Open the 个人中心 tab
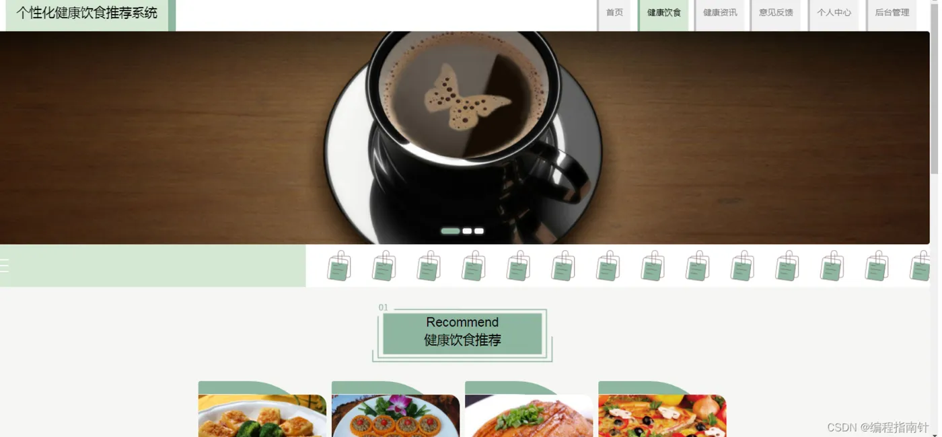 [x=834, y=13]
